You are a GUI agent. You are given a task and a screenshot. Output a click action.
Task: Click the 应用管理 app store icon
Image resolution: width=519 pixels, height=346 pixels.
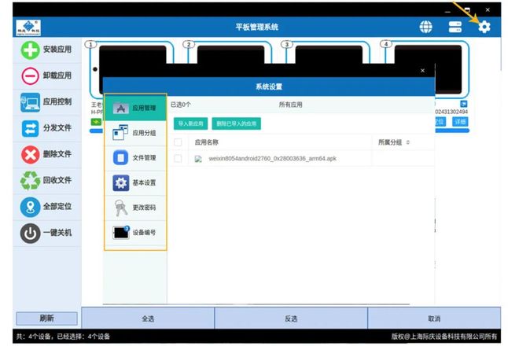tap(121, 108)
